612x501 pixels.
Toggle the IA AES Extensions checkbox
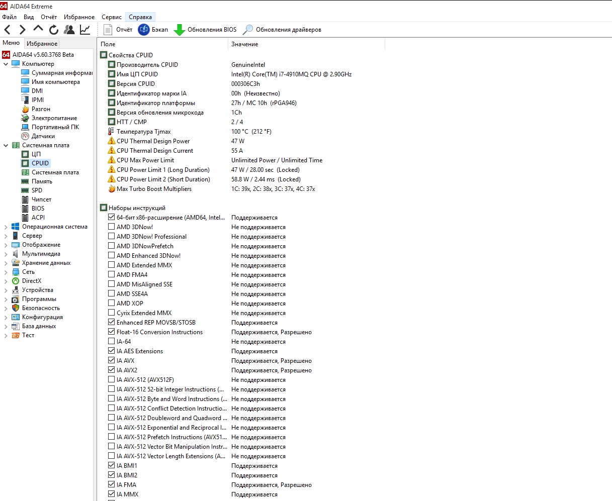coord(112,351)
